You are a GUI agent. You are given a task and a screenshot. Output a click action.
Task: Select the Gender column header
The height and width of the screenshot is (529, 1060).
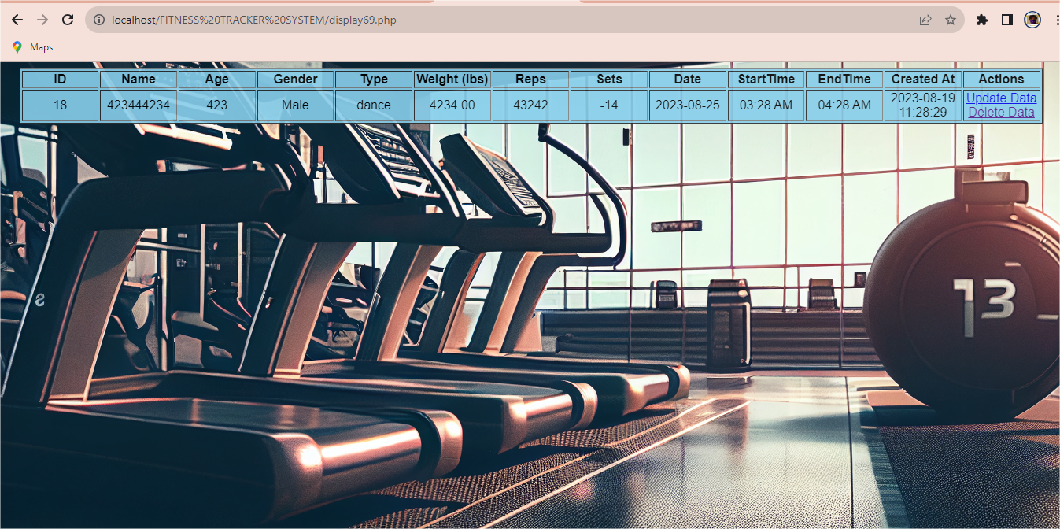[295, 79]
